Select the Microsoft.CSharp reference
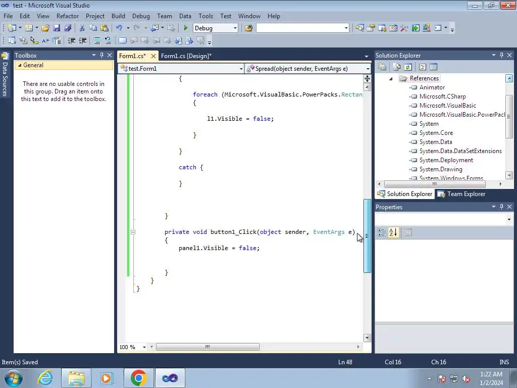This screenshot has width=517, height=388. [x=442, y=96]
